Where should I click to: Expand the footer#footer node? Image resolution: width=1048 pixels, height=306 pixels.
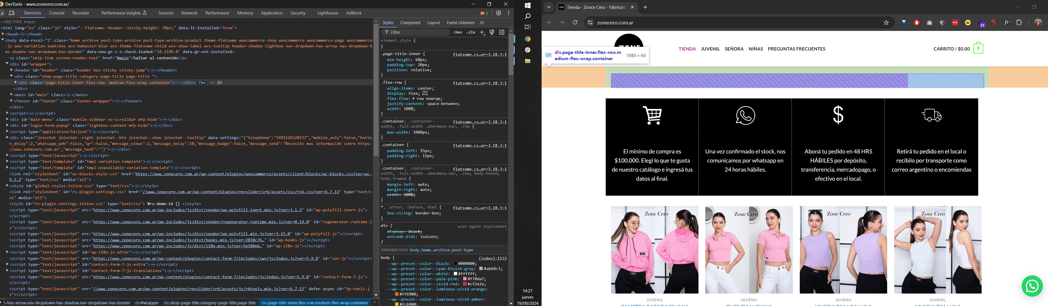[x=12, y=101]
